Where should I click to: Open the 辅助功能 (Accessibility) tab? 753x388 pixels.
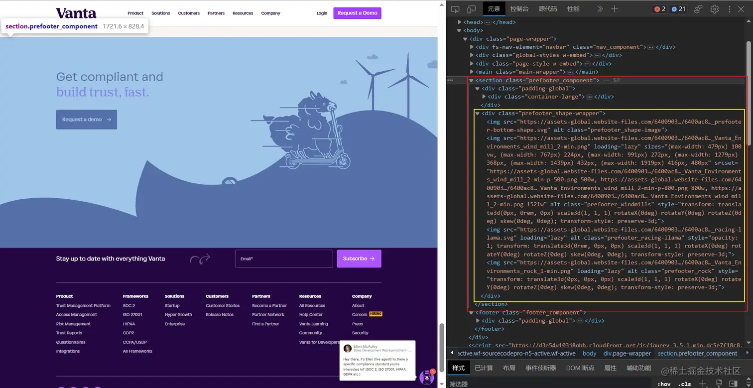639,368
